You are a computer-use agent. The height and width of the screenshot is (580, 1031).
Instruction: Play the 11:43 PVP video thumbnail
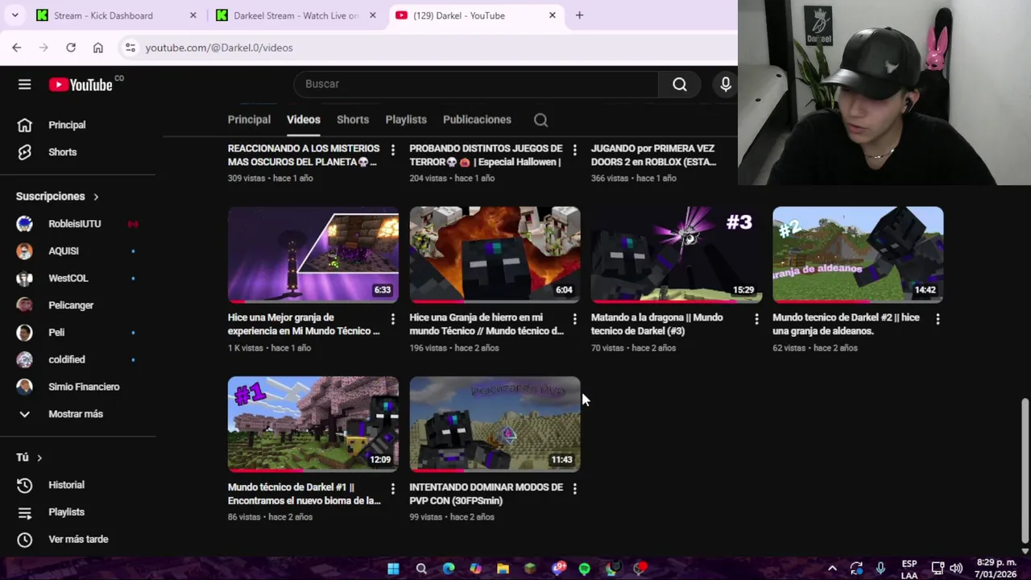point(495,425)
